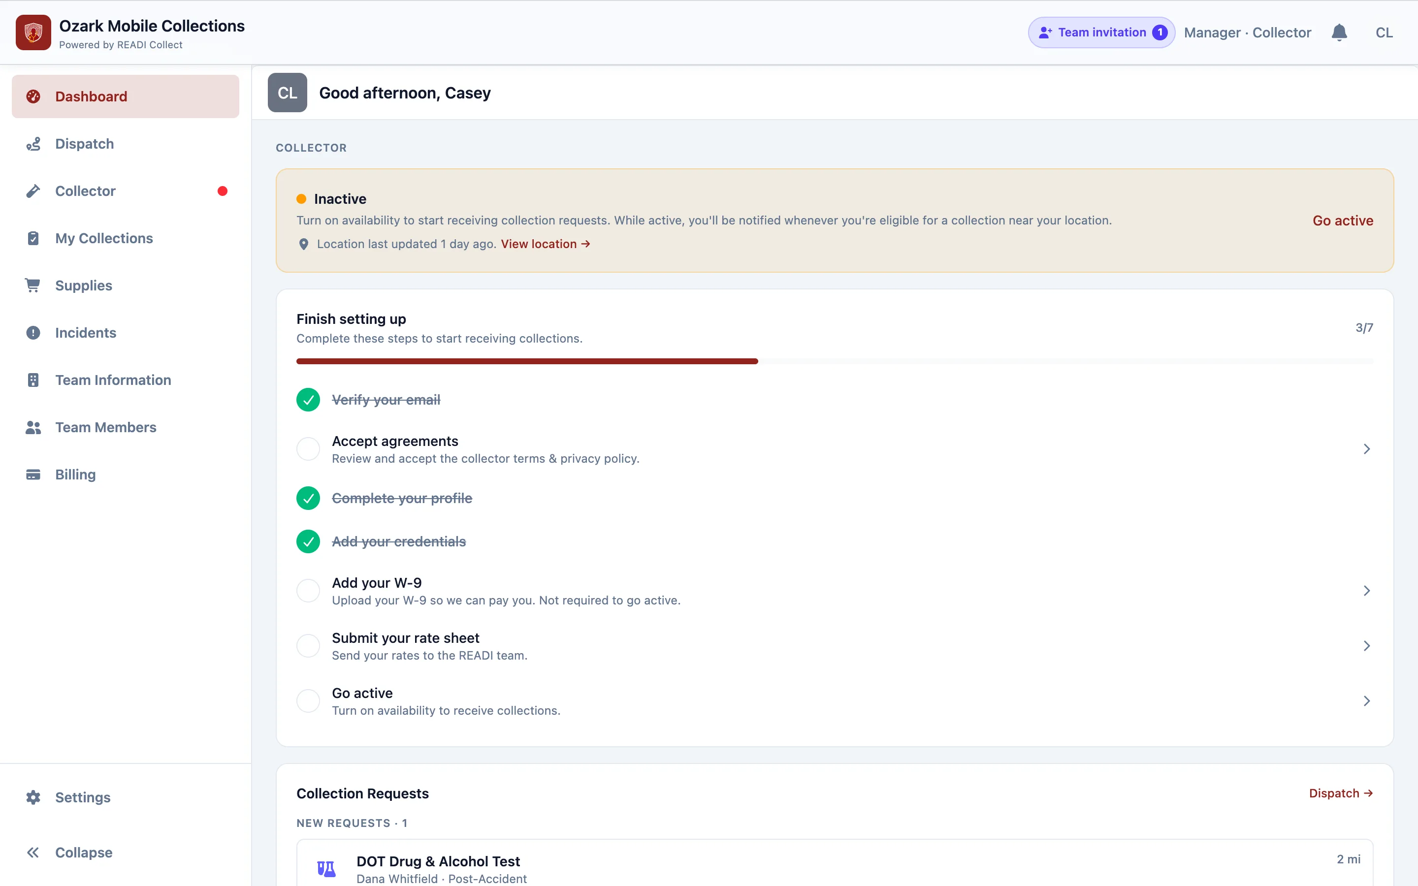
Task: Open the Supplies page
Action: pos(126,285)
